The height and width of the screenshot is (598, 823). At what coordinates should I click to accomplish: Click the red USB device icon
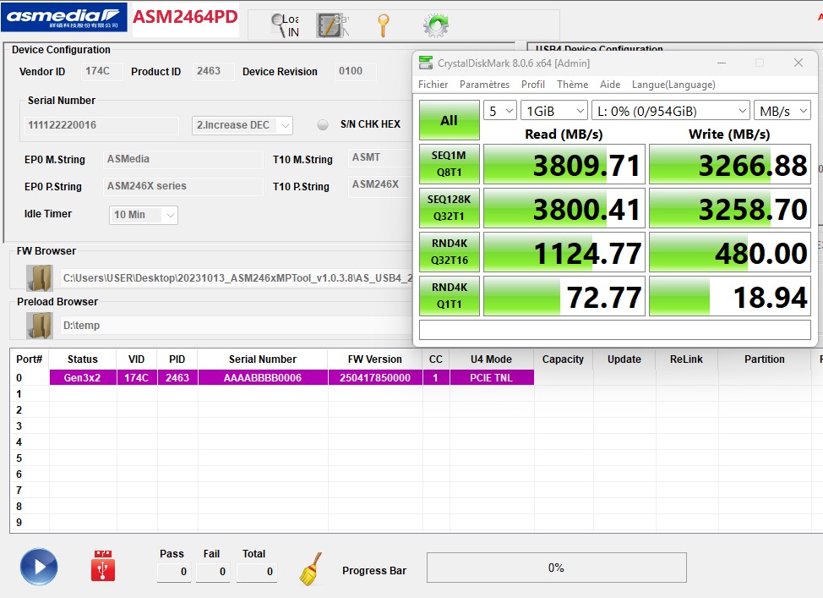click(103, 567)
